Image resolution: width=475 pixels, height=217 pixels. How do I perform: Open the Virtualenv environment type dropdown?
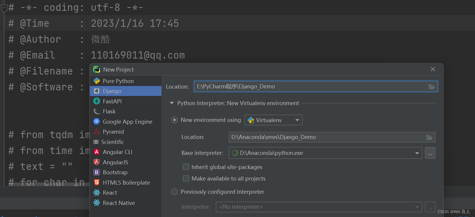tap(273, 120)
